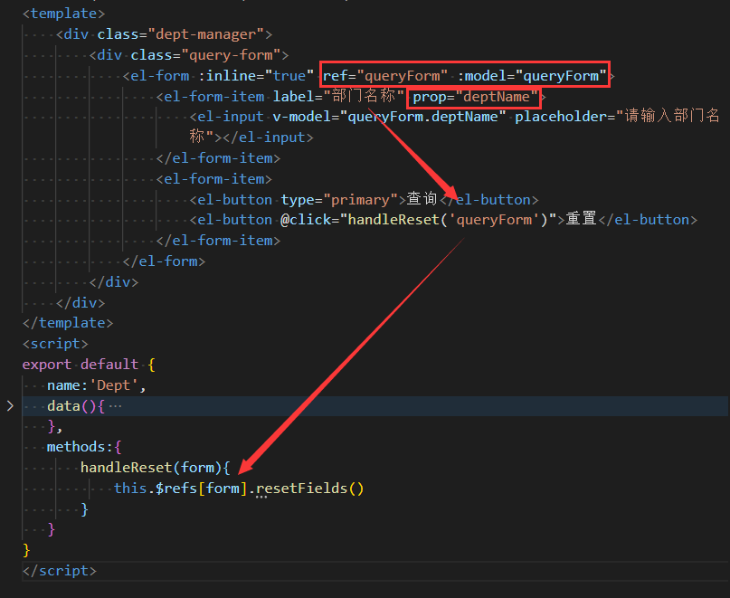Click v-model="queryForm.deptName" binding
This screenshot has height=598, width=730.
tap(389, 117)
